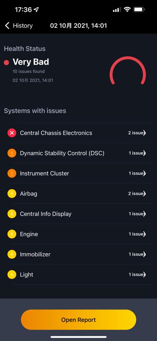
Task: Tap the red health status gauge arc
Action: (x=128, y=70)
